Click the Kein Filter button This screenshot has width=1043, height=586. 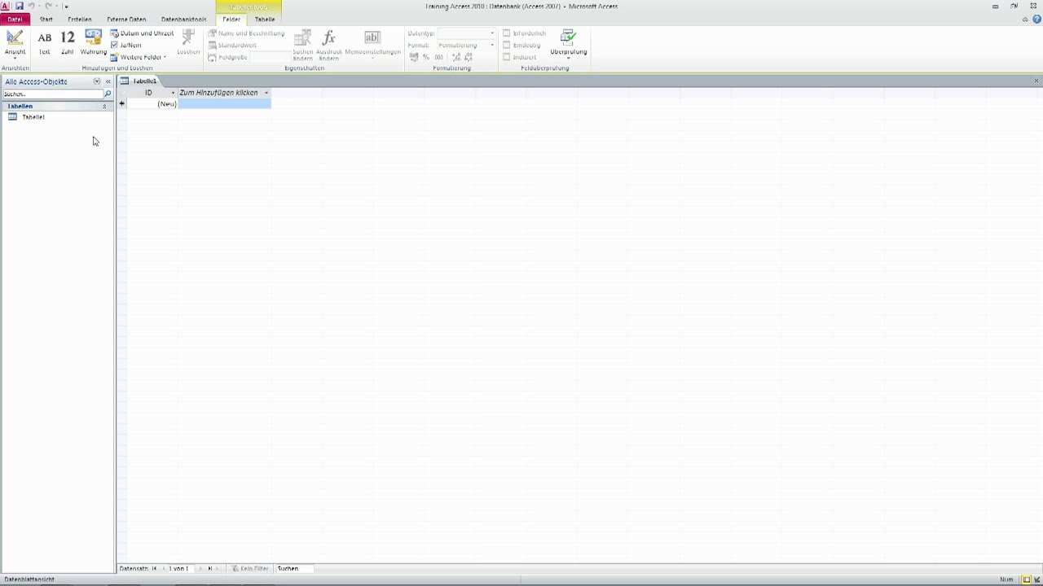(x=249, y=569)
